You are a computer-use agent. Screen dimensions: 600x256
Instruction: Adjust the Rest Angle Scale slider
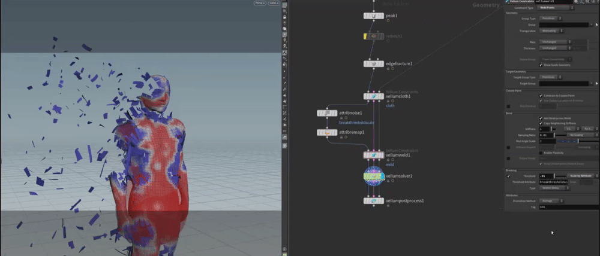[577, 141]
